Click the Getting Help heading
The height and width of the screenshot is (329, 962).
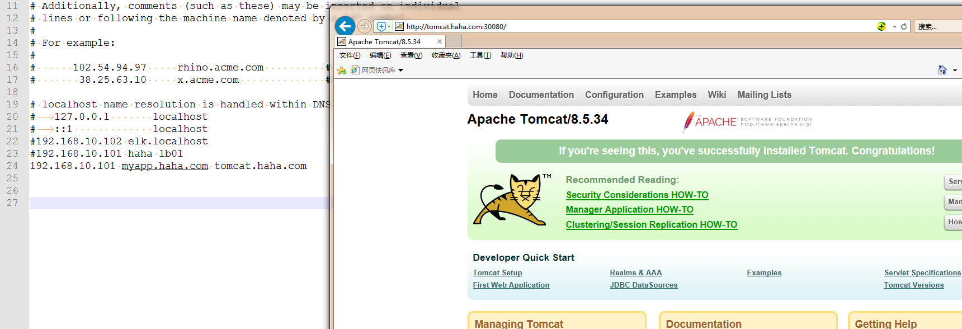point(885,323)
